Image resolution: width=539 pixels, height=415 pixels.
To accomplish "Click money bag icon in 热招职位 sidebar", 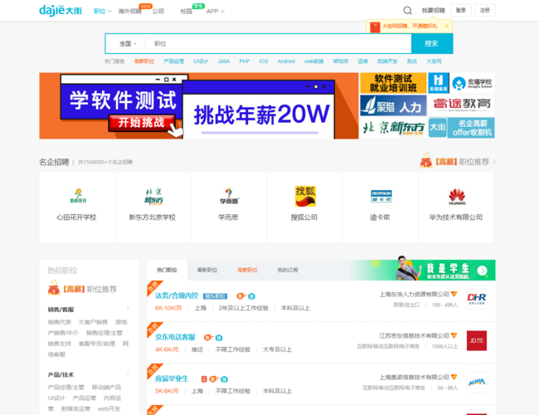I will point(54,288).
